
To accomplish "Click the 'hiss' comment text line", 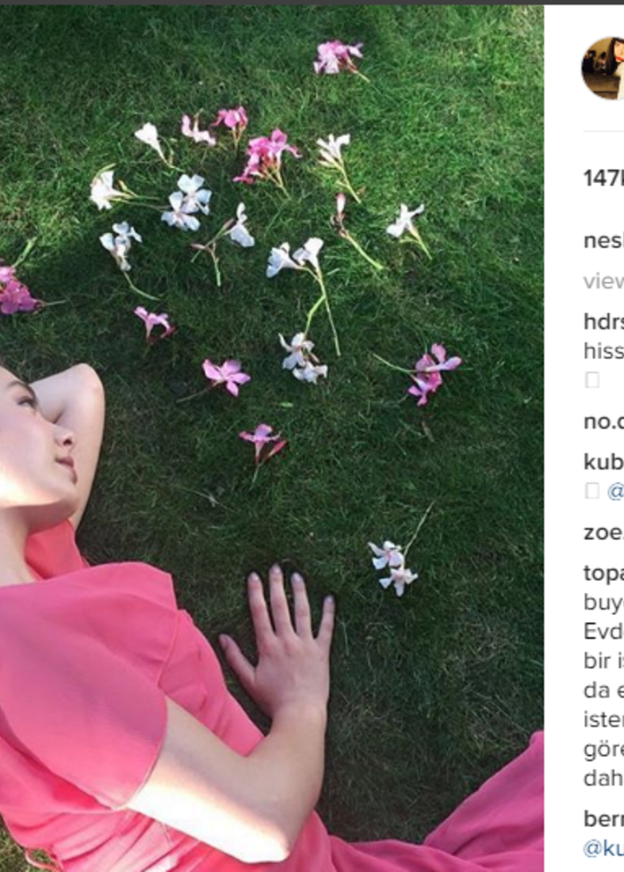I will point(604,351).
